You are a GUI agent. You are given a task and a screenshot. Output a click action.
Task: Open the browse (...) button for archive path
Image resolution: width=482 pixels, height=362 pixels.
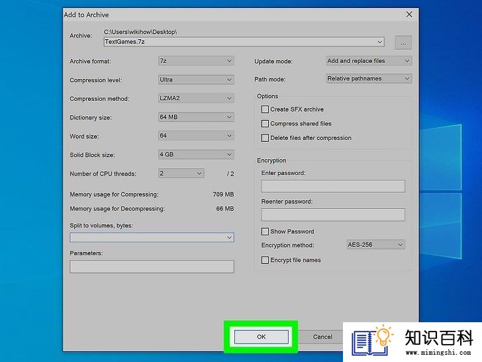pos(403,43)
